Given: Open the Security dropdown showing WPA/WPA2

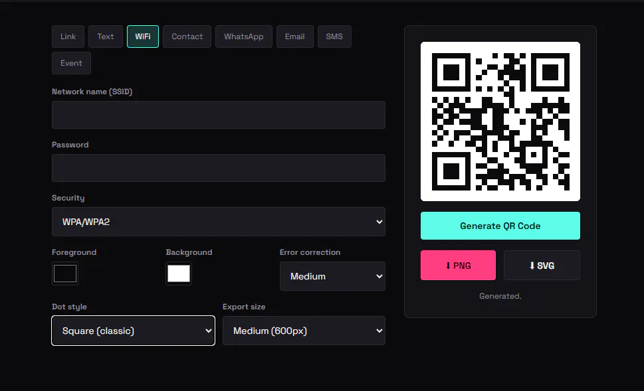Looking at the screenshot, I should pyautogui.click(x=219, y=222).
